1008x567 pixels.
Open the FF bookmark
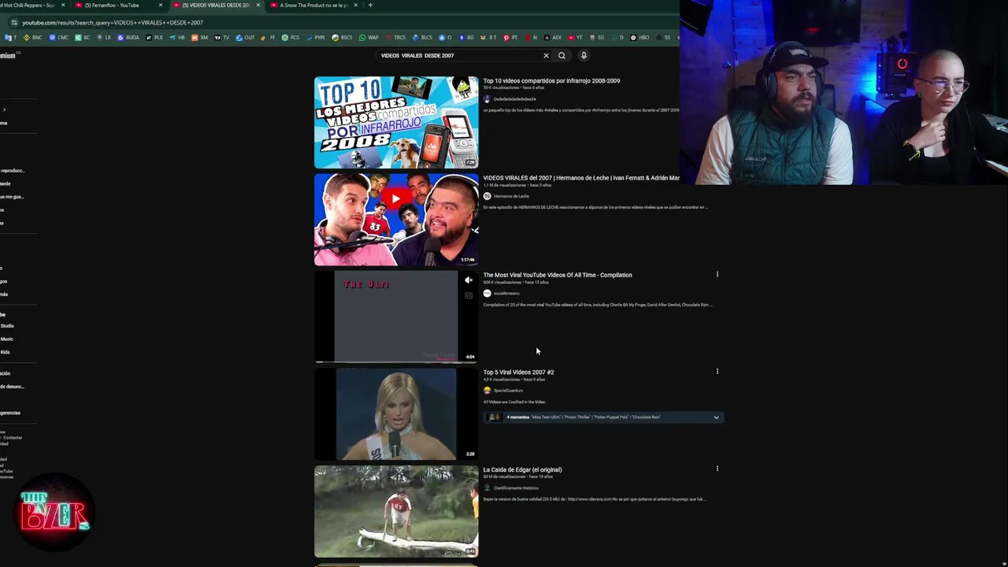coord(267,37)
